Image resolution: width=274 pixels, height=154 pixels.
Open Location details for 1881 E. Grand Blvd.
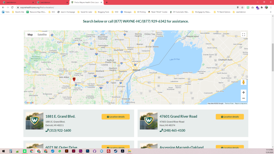click(x=116, y=117)
